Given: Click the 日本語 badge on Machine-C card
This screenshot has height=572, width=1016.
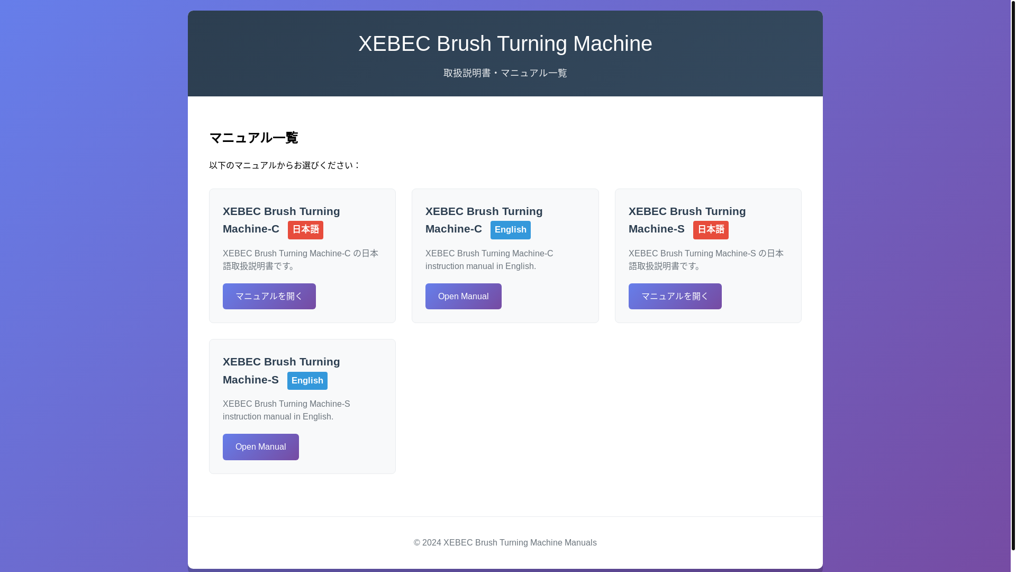Looking at the screenshot, I should point(305,230).
